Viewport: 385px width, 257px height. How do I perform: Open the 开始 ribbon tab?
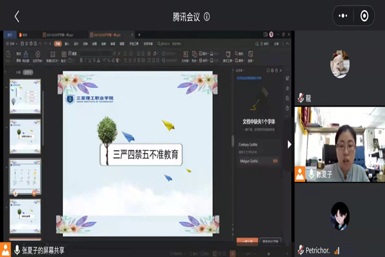click(58, 44)
